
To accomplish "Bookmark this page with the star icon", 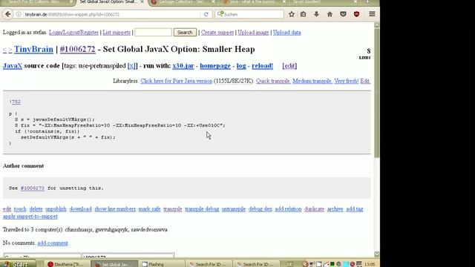I will coord(292,14).
